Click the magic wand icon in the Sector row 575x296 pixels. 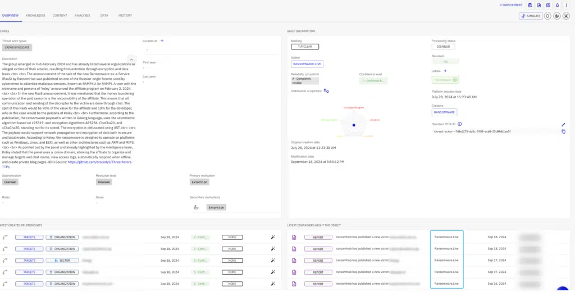pos(273,261)
